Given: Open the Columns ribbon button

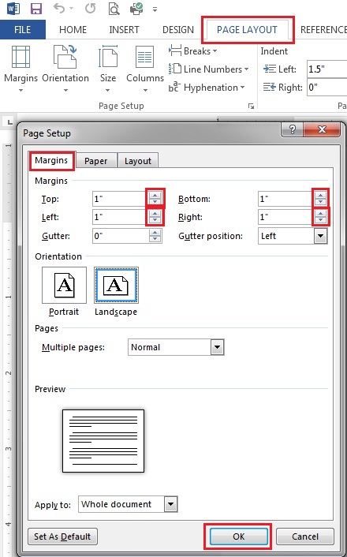Looking at the screenshot, I should [x=145, y=69].
